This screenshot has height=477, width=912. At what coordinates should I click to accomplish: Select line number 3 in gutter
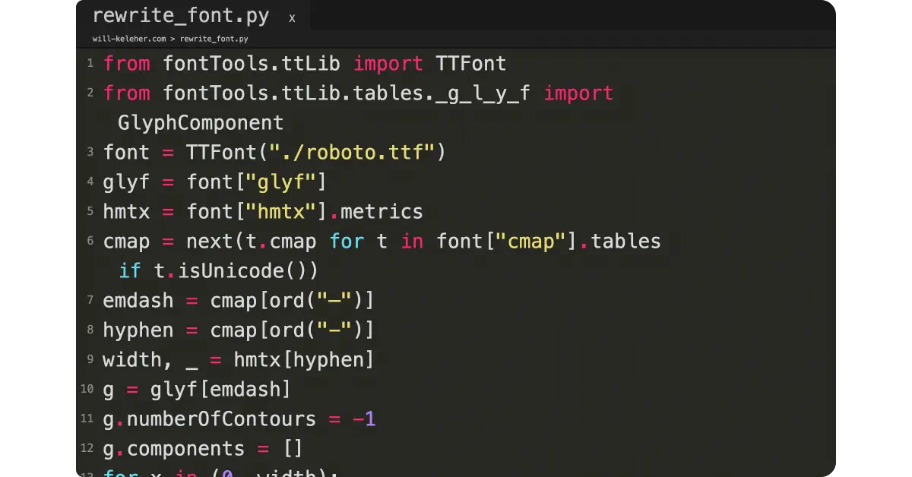pyautogui.click(x=90, y=152)
